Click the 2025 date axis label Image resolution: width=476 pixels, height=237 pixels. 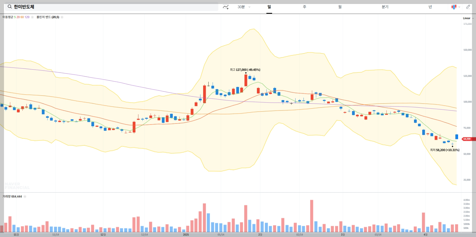(x=186, y=235)
